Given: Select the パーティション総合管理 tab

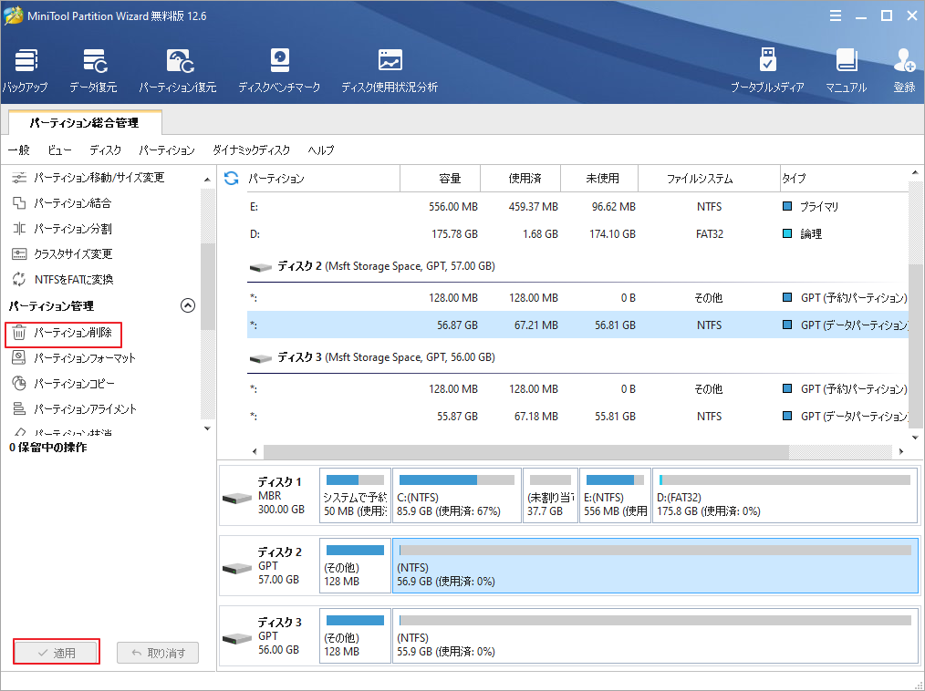Looking at the screenshot, I should tap(84, 122).
